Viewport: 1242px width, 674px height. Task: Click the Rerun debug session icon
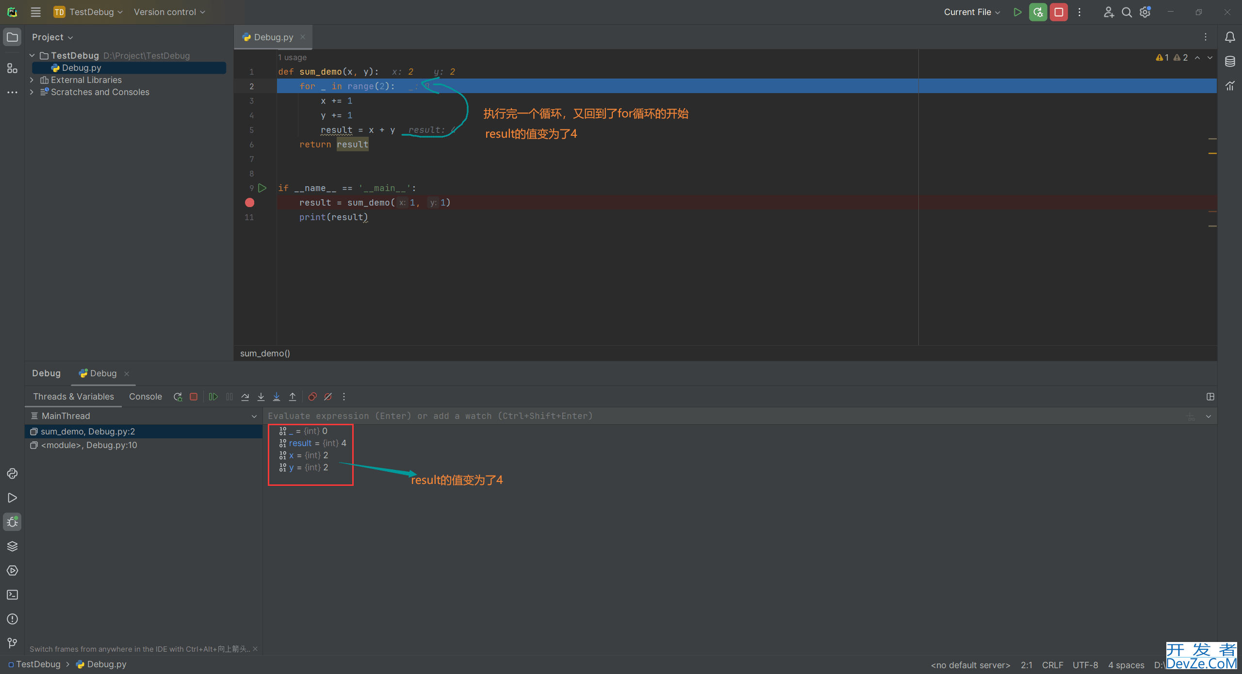point(177,397)
